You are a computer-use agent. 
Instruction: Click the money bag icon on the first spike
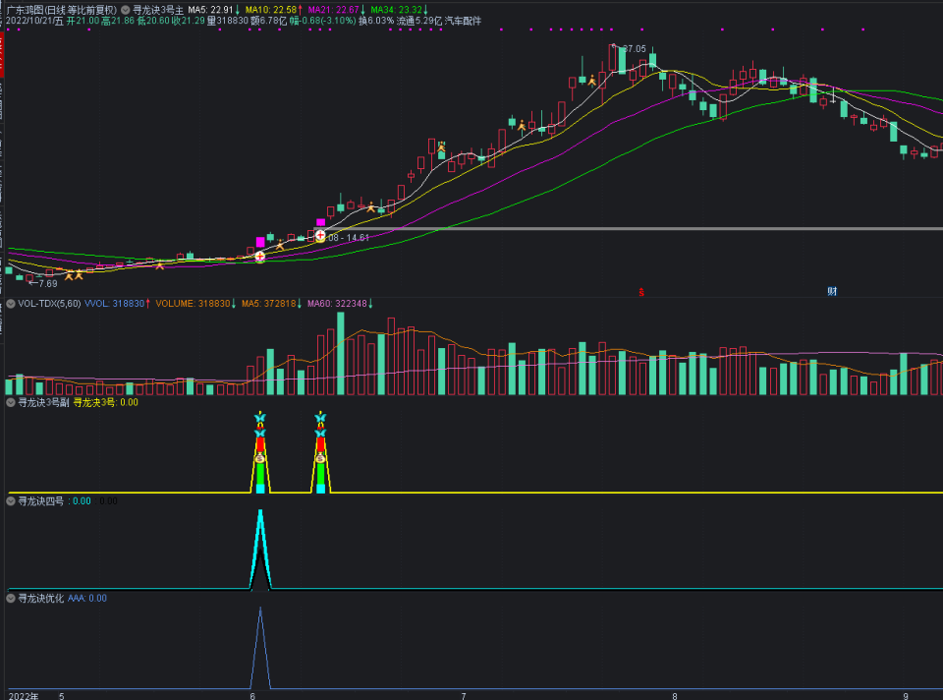[259, 459]
